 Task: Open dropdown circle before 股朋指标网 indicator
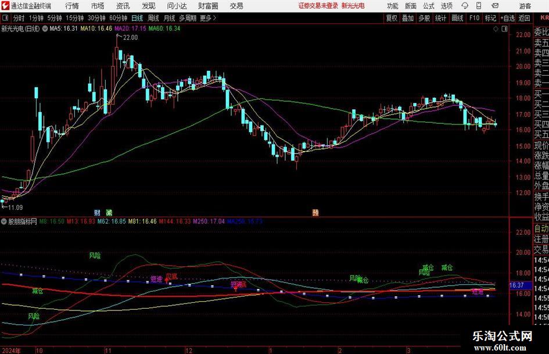point(4,221)
